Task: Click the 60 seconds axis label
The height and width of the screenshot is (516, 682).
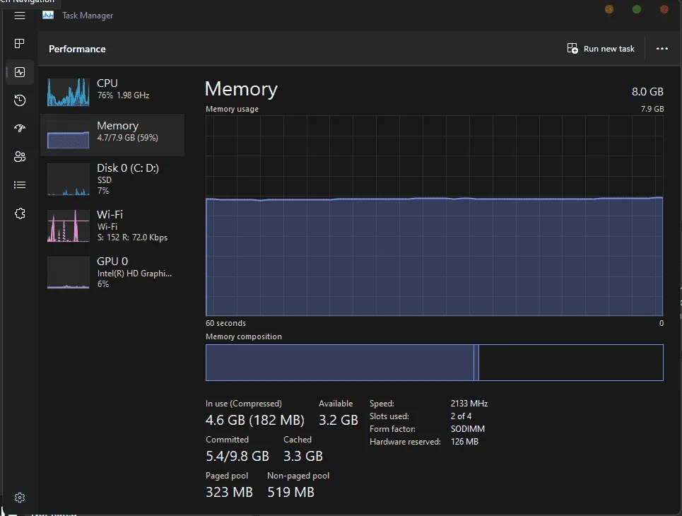Action: tap(225, 323)
